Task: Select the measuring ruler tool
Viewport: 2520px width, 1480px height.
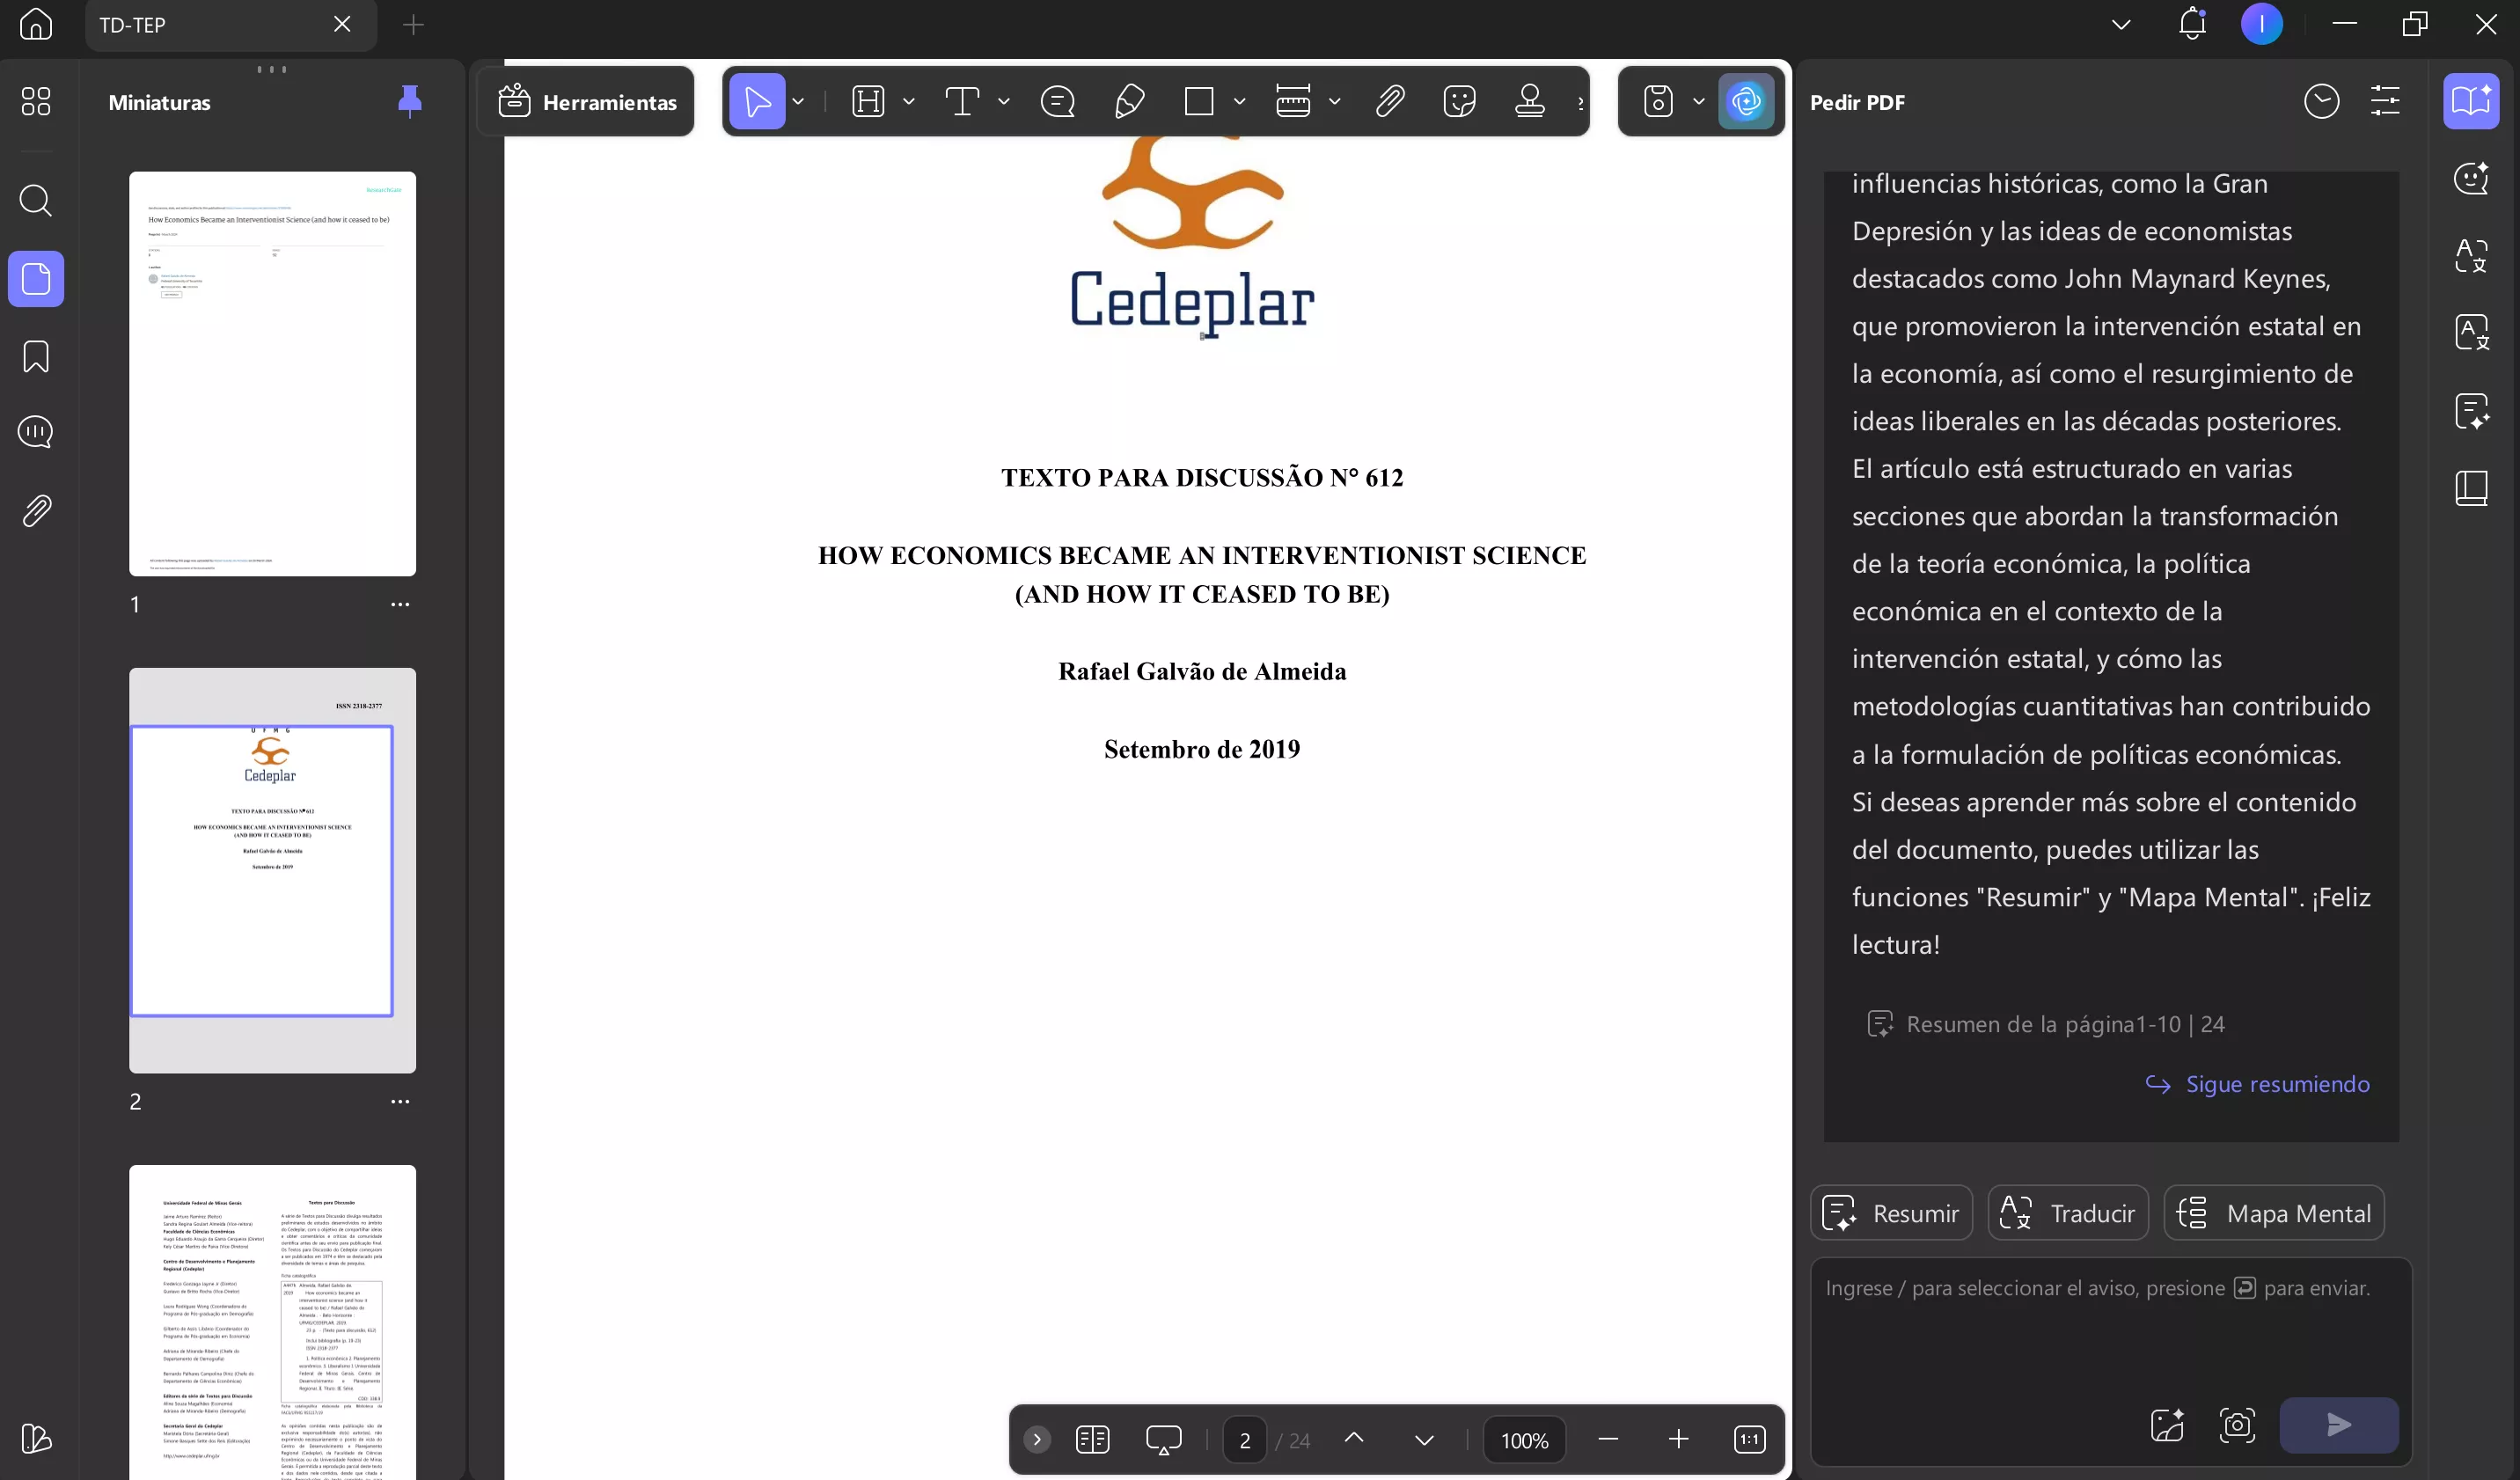Action: [1293, 101]
